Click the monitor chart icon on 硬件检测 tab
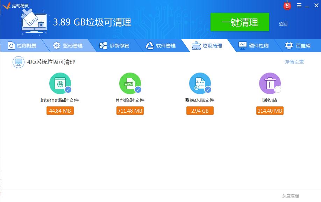 [243, 46]
